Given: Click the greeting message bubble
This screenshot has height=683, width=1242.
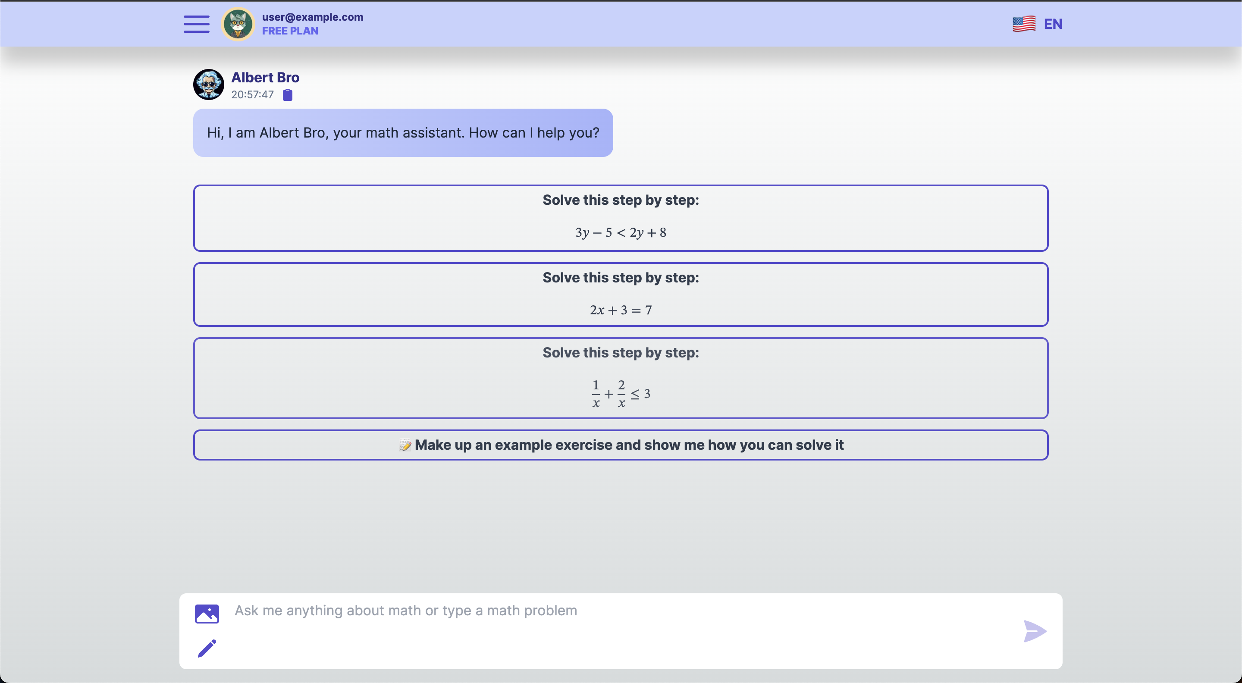Looking at the screenshot, I should point(403,132).
